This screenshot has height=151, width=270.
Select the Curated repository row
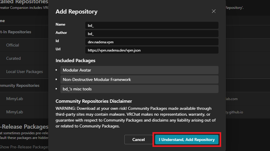click(x=13, y=58)
